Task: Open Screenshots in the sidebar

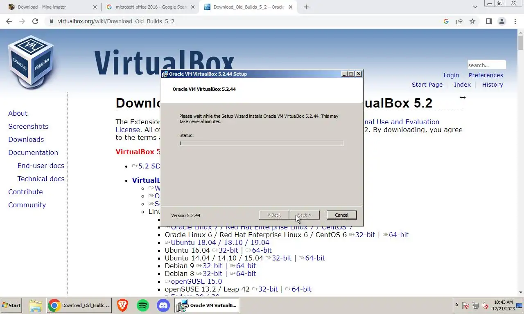Action: (x=28, y=126)
